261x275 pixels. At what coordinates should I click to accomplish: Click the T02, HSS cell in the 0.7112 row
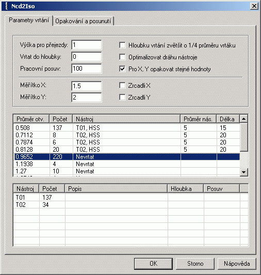(88, 135)
